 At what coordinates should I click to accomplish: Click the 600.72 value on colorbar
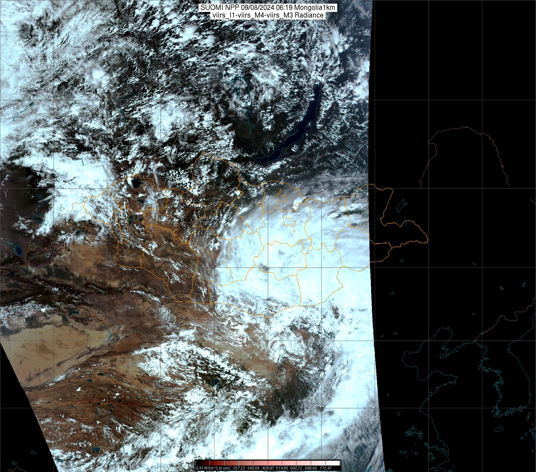tap(296, 468)
